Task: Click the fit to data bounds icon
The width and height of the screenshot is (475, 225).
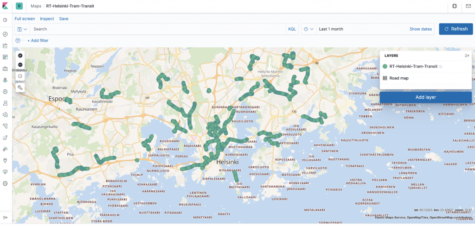Action: (20, 75)
